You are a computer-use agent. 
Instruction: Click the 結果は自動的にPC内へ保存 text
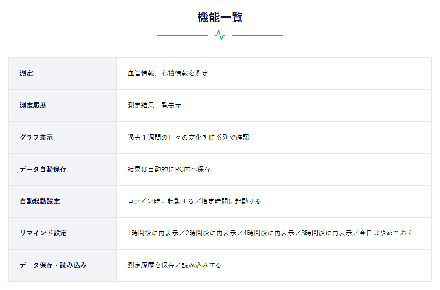click(x=169, y=169)
